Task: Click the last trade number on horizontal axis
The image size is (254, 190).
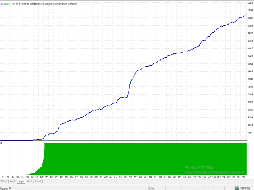Action: pyautogui.click(x=243, y=177)
